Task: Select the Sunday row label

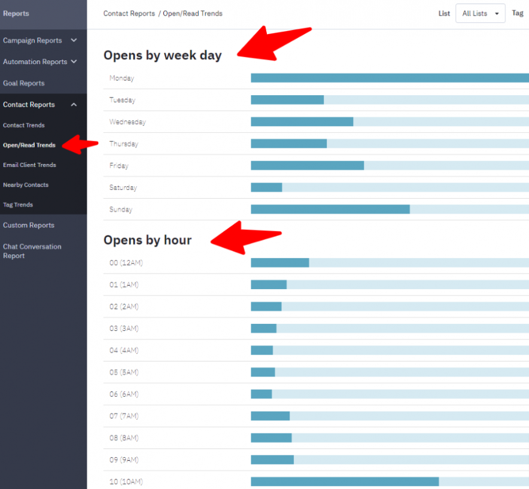Action: [x=121, y=209]
